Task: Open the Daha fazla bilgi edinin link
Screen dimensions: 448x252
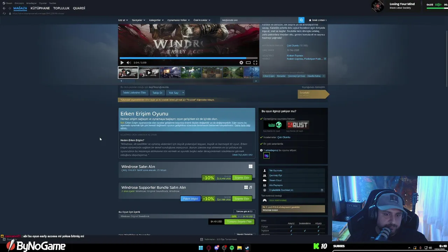Action: [242, 125]
